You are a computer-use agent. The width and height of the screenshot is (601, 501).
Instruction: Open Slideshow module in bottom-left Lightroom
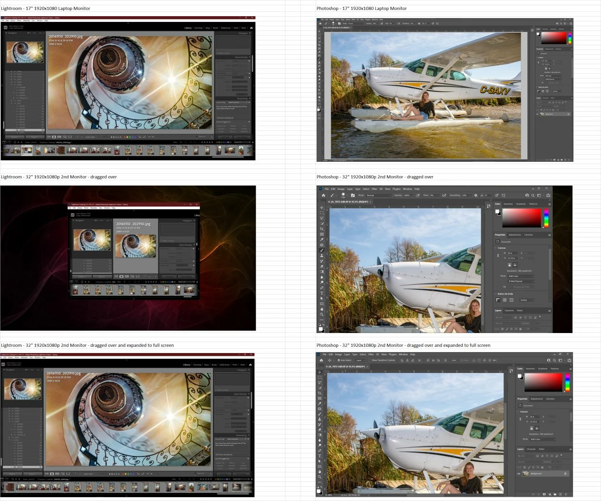pyautogui.click(x=224, y=365)
